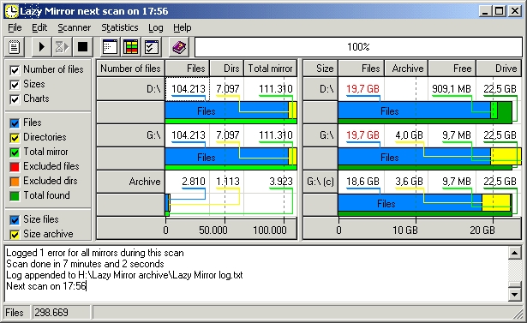Enable the orange Excluded dirs checkbox
The width and height of the screenshot is (527, 323).
point(15,181)
